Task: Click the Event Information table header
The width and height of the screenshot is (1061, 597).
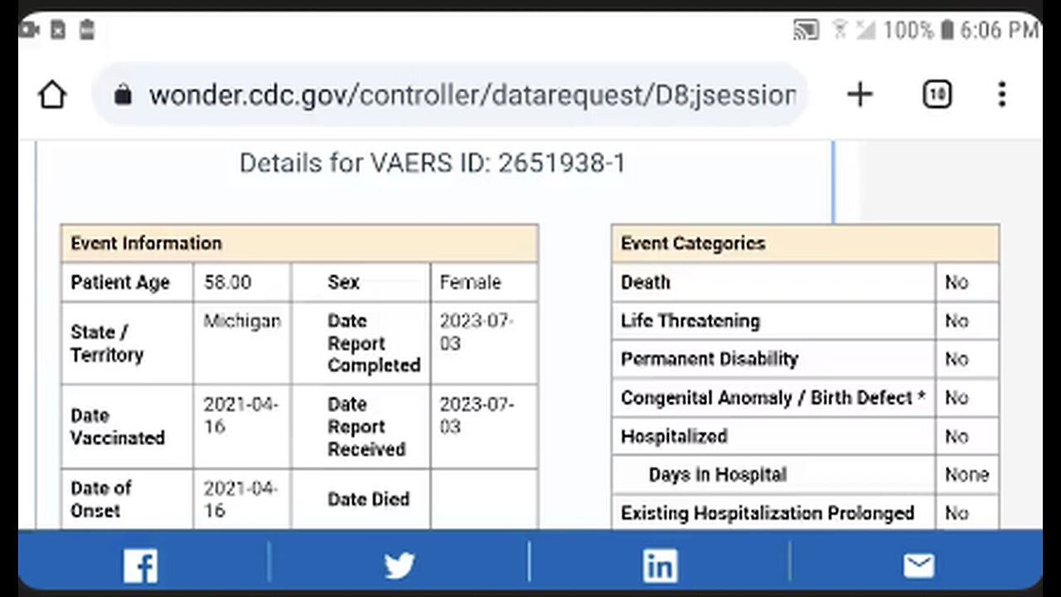Action: pyautogui.click(x=299, y=244)
